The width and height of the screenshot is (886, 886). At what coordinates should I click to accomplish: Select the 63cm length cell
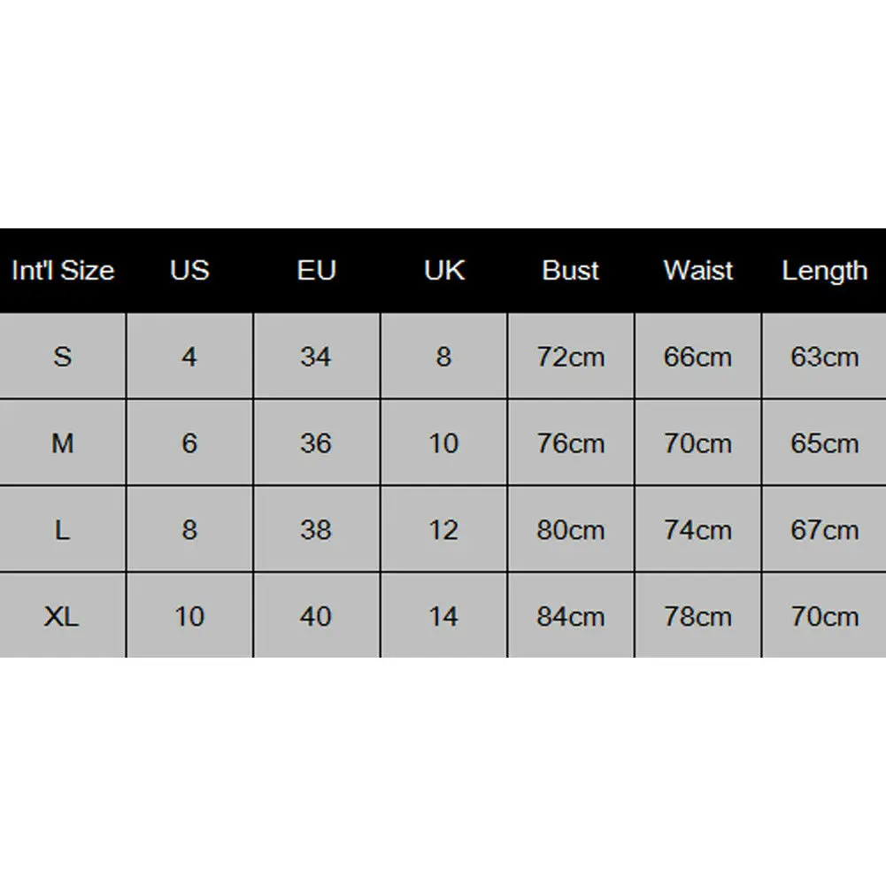click(824, 357)
